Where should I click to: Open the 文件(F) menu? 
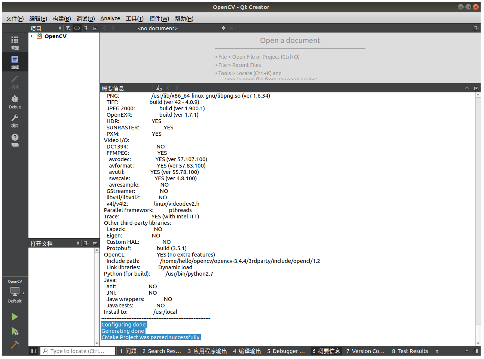[x=15, y=18]
